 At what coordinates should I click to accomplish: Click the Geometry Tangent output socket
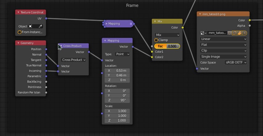point(46,60)
